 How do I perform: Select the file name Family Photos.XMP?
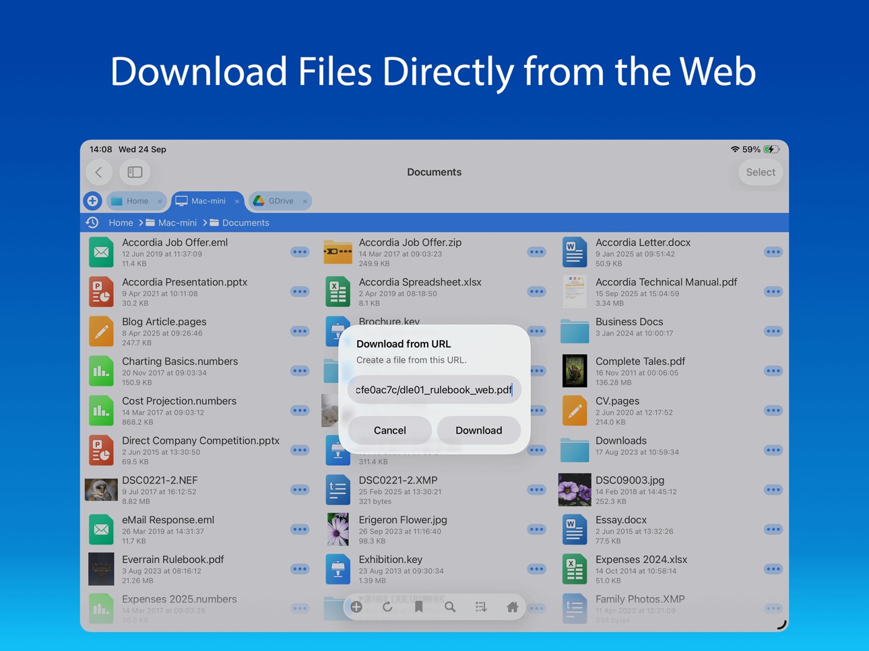(x=640, y=599)
